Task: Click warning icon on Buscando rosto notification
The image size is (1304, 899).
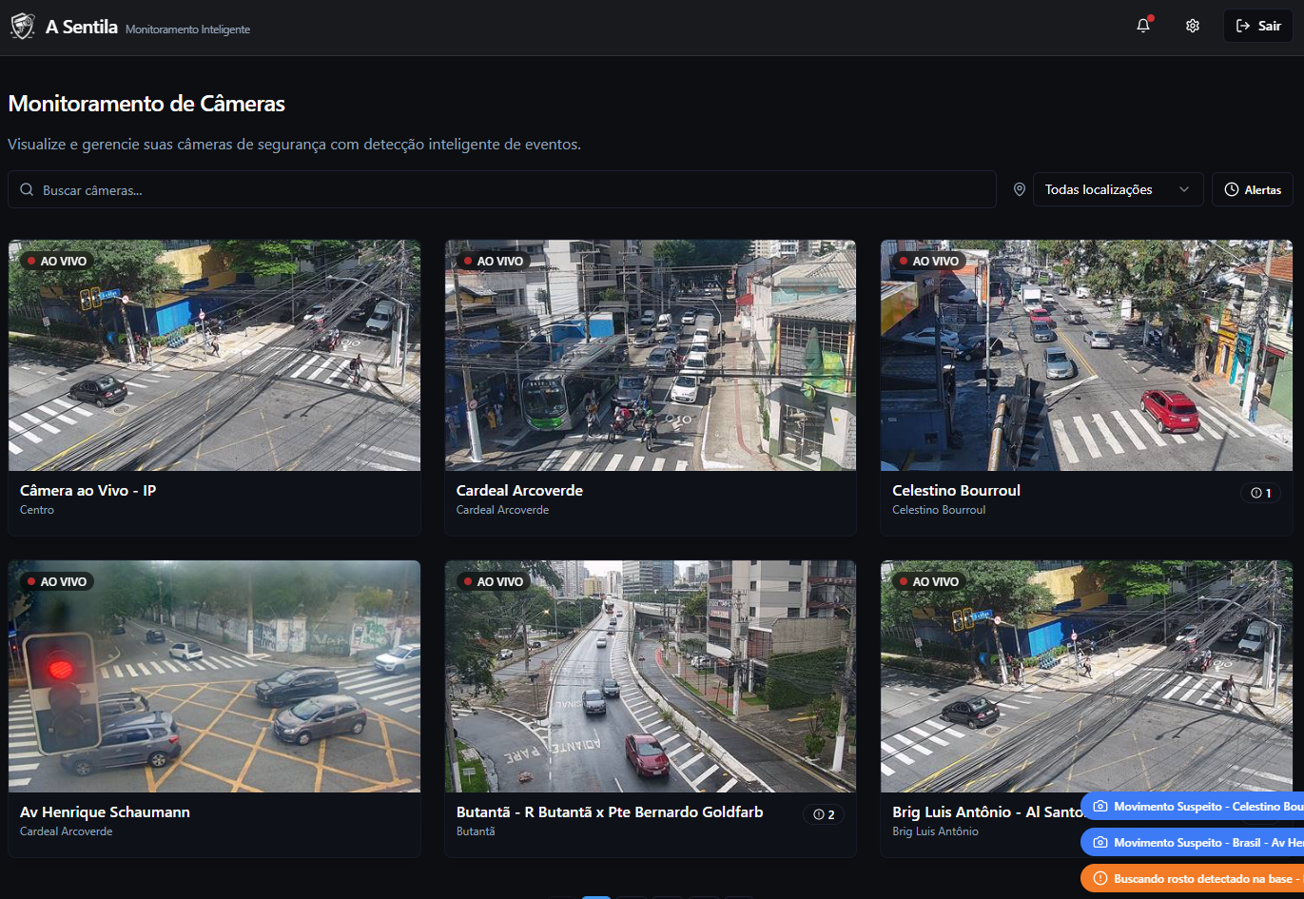Action: pos(1100,879)
